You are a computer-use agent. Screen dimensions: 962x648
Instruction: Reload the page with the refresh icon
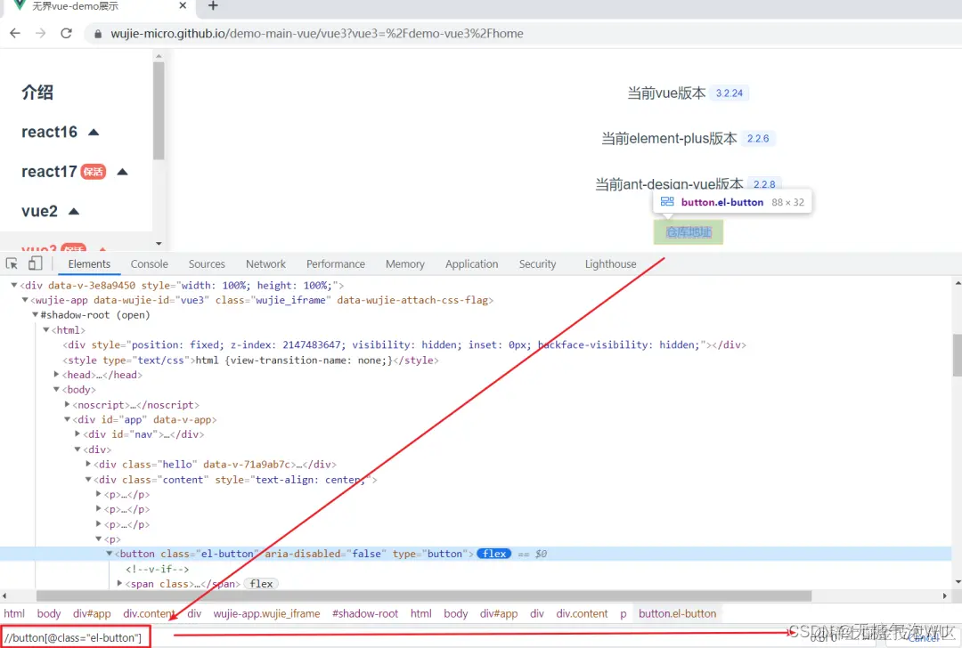coord(66,33)
